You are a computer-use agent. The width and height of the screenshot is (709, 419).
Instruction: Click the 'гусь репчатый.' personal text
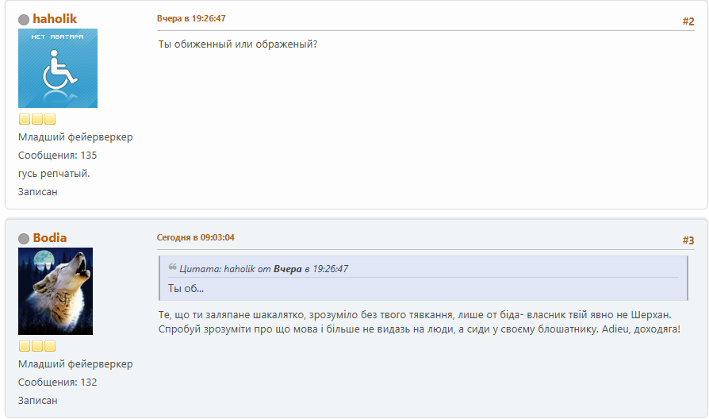click(54, 174)
